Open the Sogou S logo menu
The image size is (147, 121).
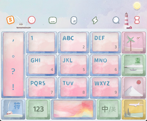point(10,20)
